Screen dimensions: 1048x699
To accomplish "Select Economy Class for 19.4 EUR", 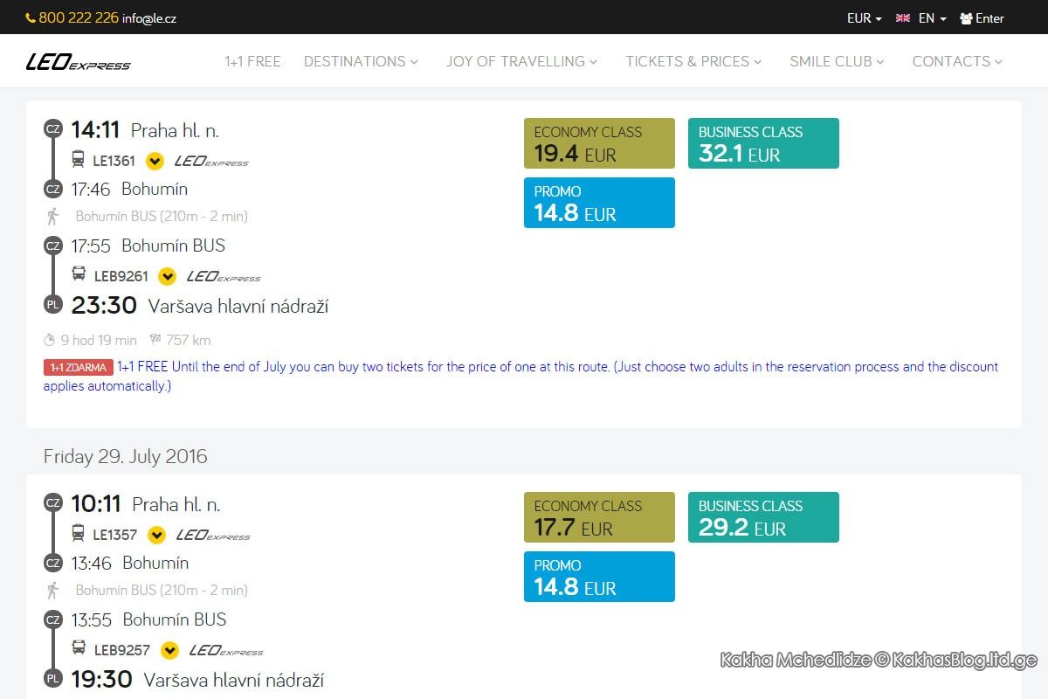I will point(599,143).
